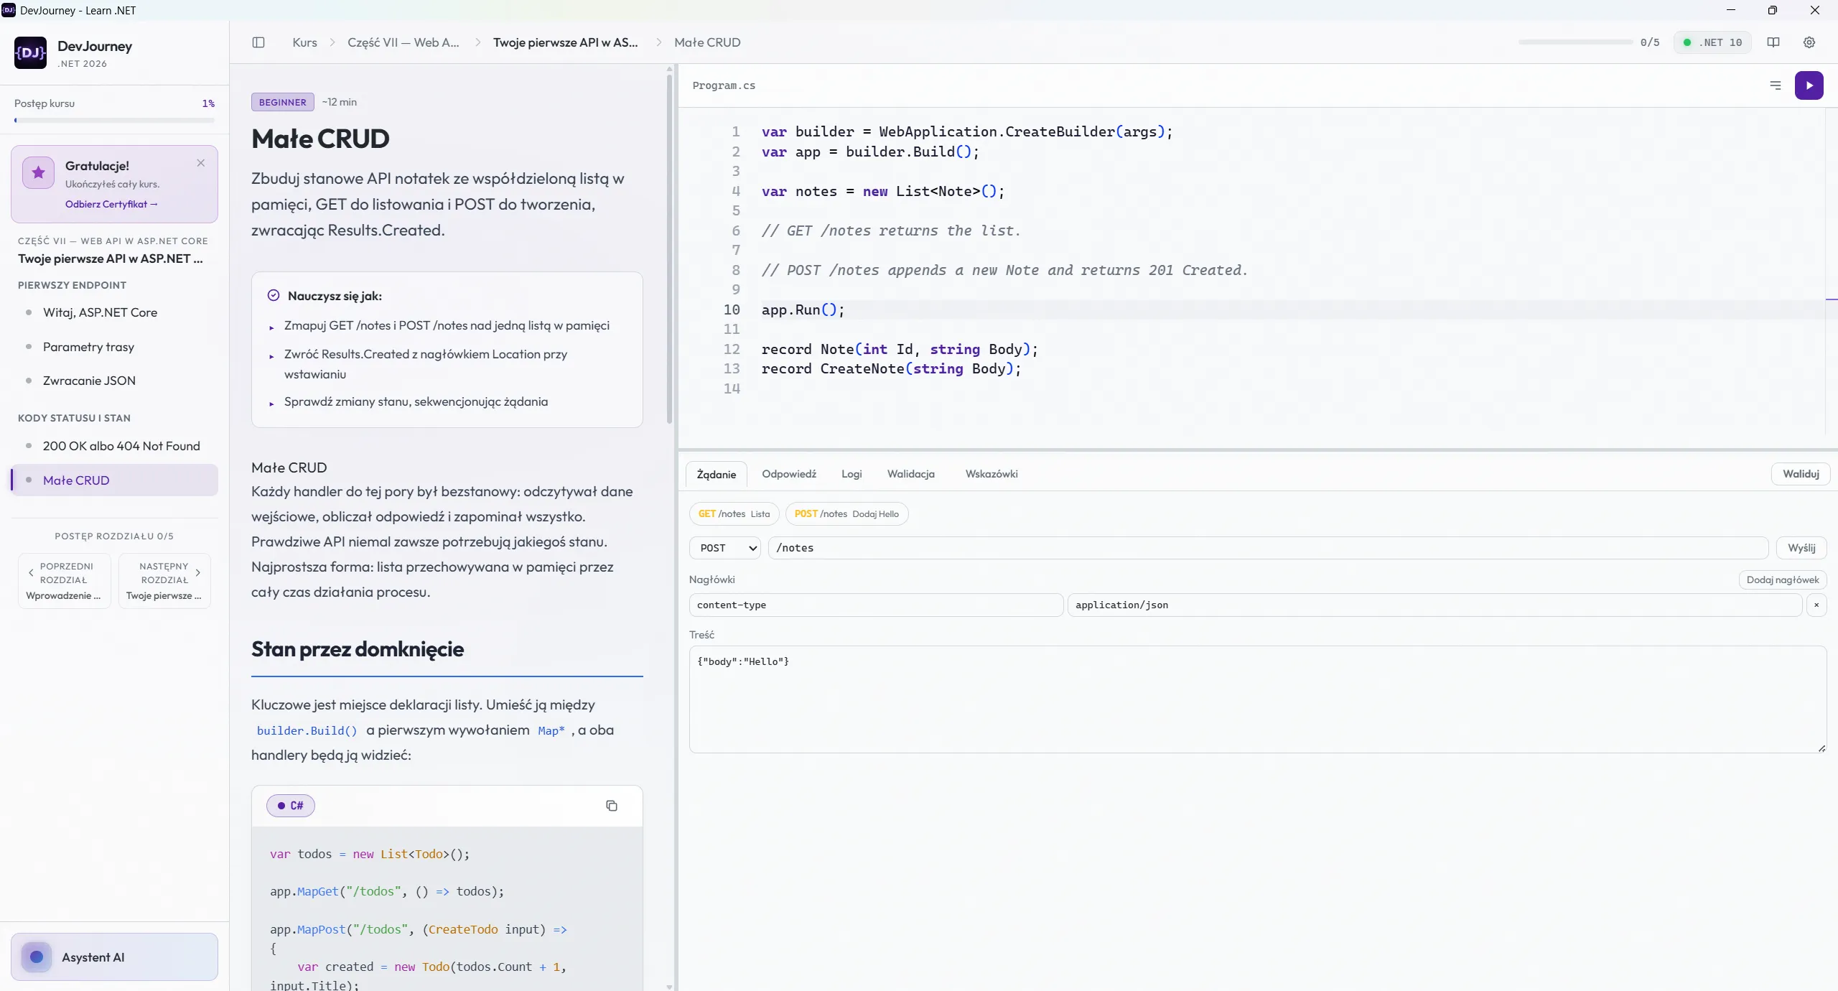Screen dimensions: 1838x991
Task: Switch to the Wskazówki tab
Action: pos(992,474)
